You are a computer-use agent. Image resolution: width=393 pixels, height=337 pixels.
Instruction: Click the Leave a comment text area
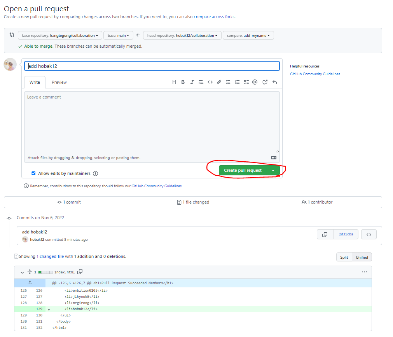(x=152, y=122)
